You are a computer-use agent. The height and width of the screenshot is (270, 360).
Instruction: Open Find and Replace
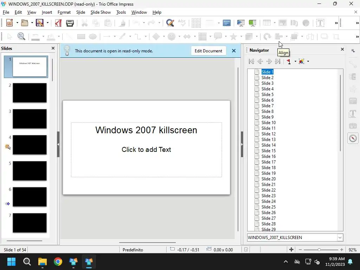170,23
